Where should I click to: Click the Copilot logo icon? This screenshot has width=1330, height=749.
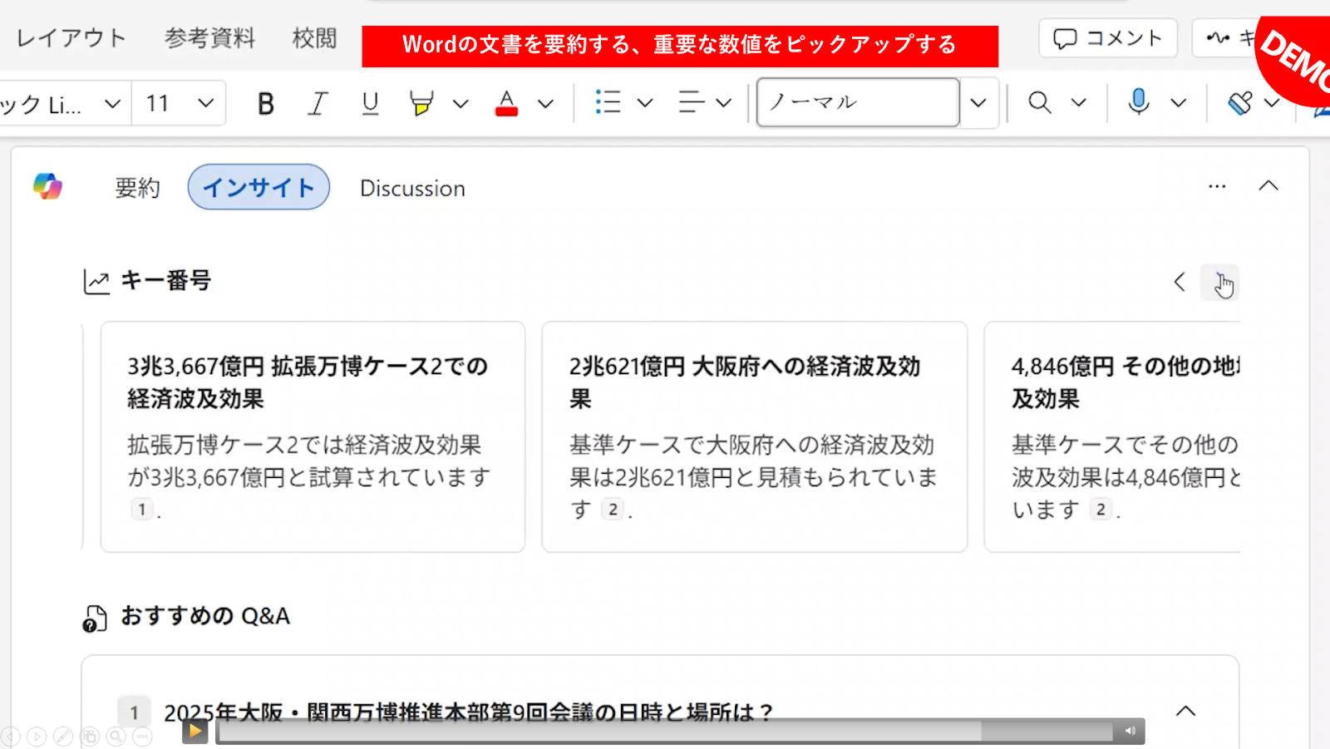(x=47, y=186)
